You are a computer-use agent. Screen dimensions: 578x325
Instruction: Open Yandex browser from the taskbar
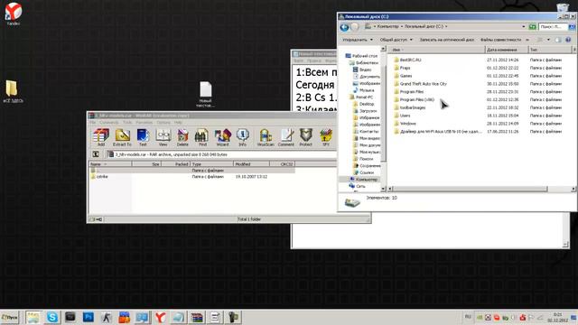160,317
